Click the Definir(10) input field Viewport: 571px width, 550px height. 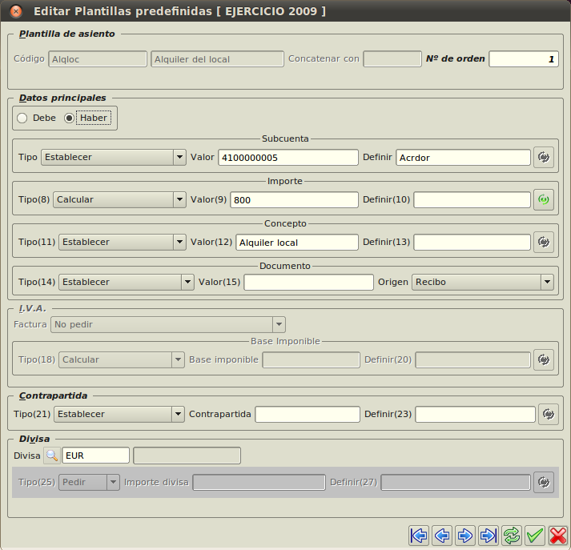[x=472, y=200]
